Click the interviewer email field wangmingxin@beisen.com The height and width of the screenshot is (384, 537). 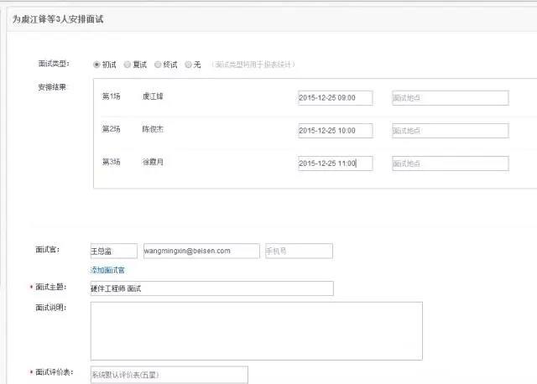coord(201,251)
